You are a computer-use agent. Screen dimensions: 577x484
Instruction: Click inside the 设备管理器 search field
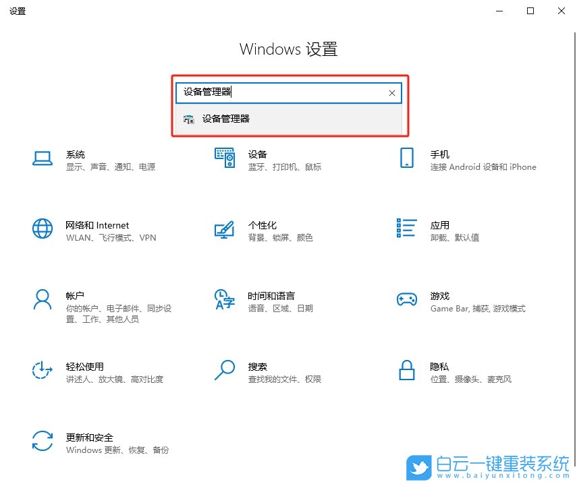point(283,93)
